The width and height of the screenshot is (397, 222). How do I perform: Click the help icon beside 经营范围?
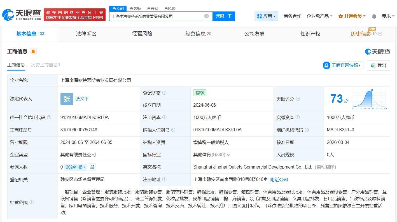tap(31, 202)
